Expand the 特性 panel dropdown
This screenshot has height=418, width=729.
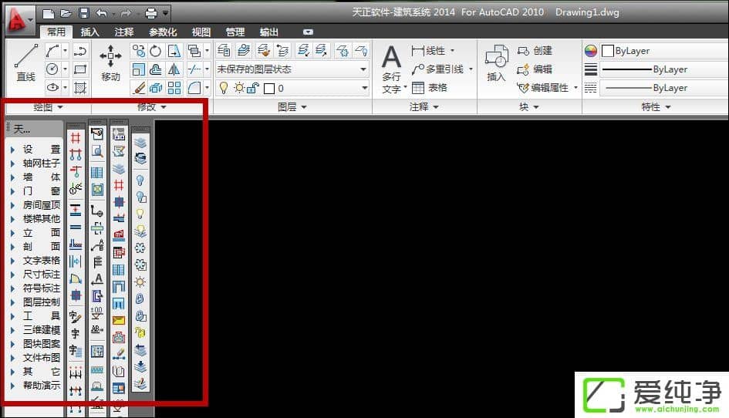tap(656, 107)
